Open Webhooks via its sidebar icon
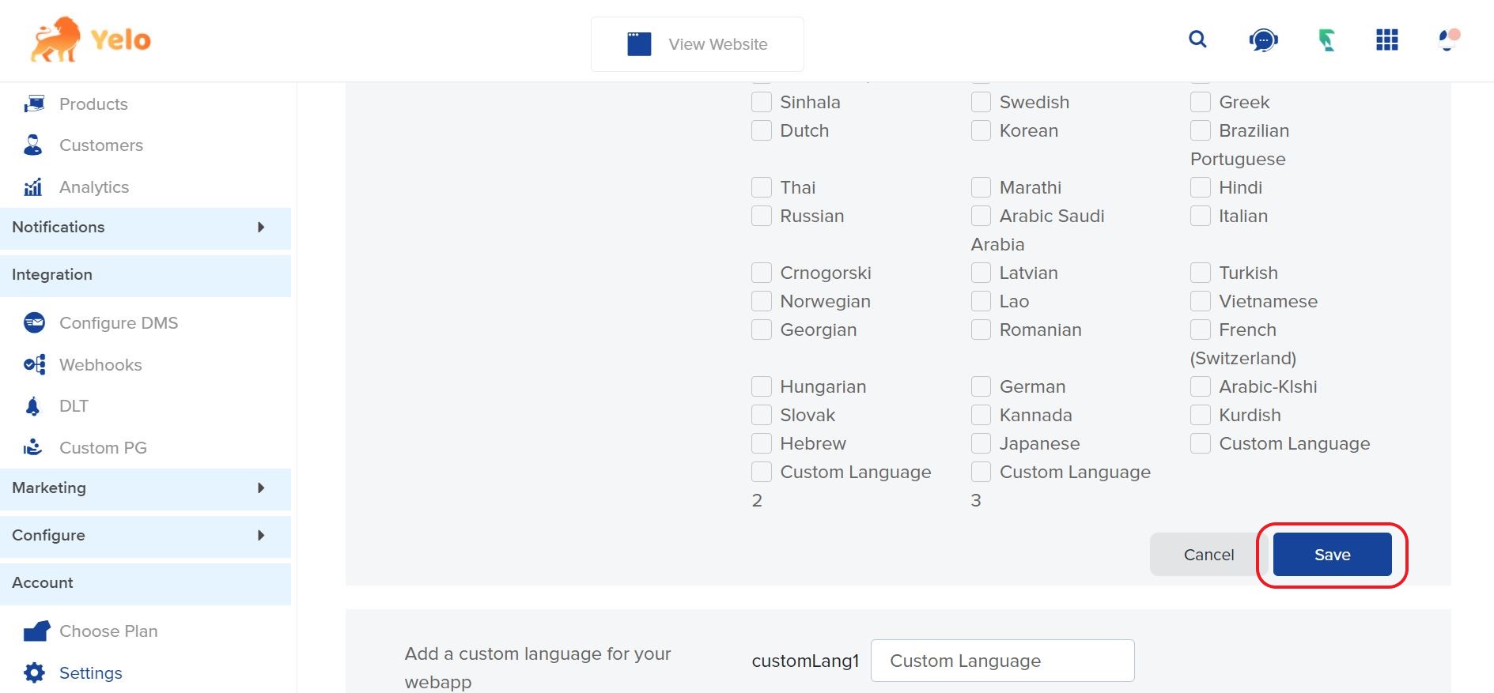The image size is (1494, 693). point(34,364)
